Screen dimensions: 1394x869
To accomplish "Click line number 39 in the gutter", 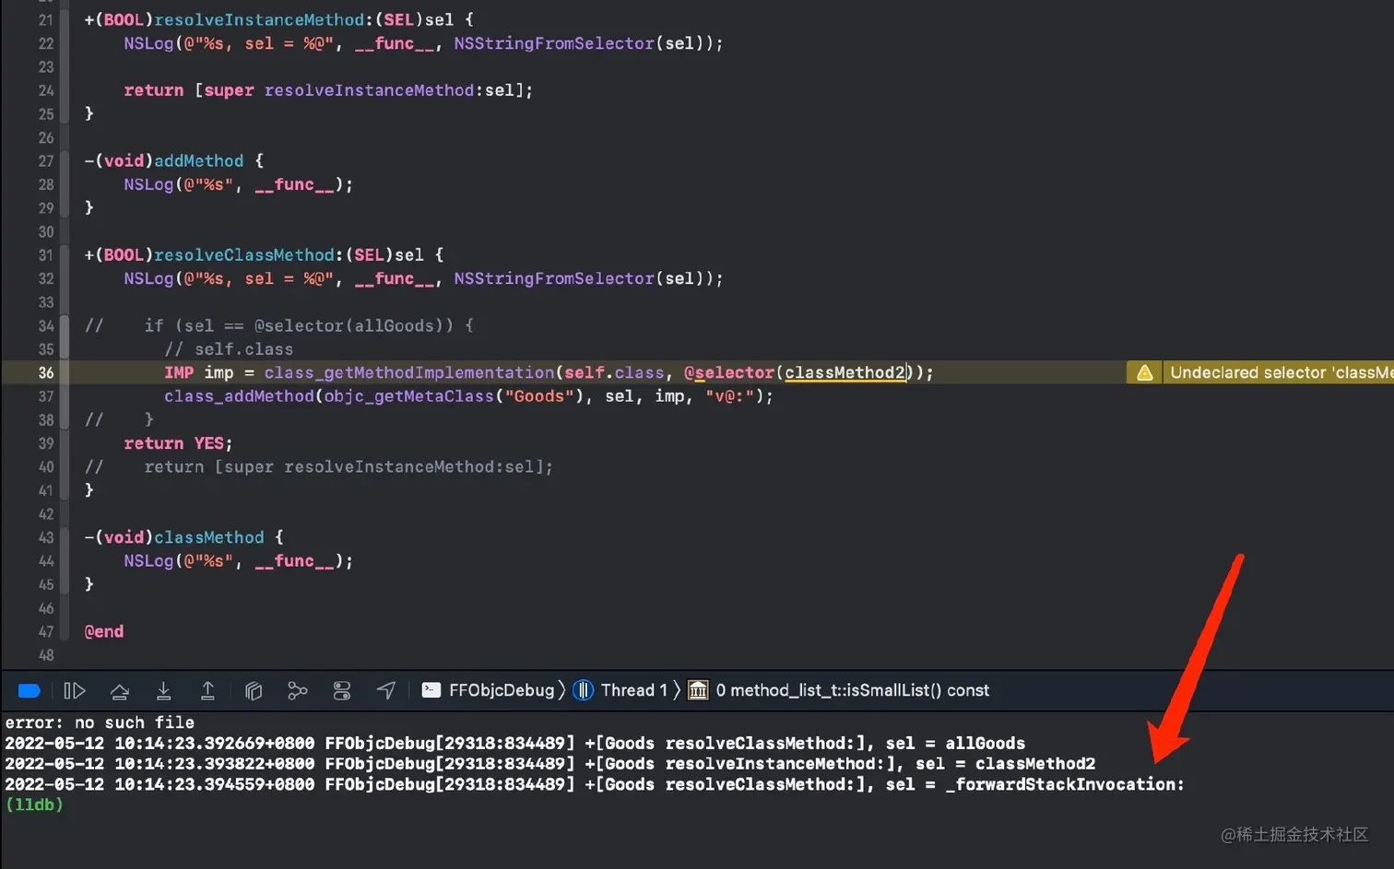I will coord(46,443).
